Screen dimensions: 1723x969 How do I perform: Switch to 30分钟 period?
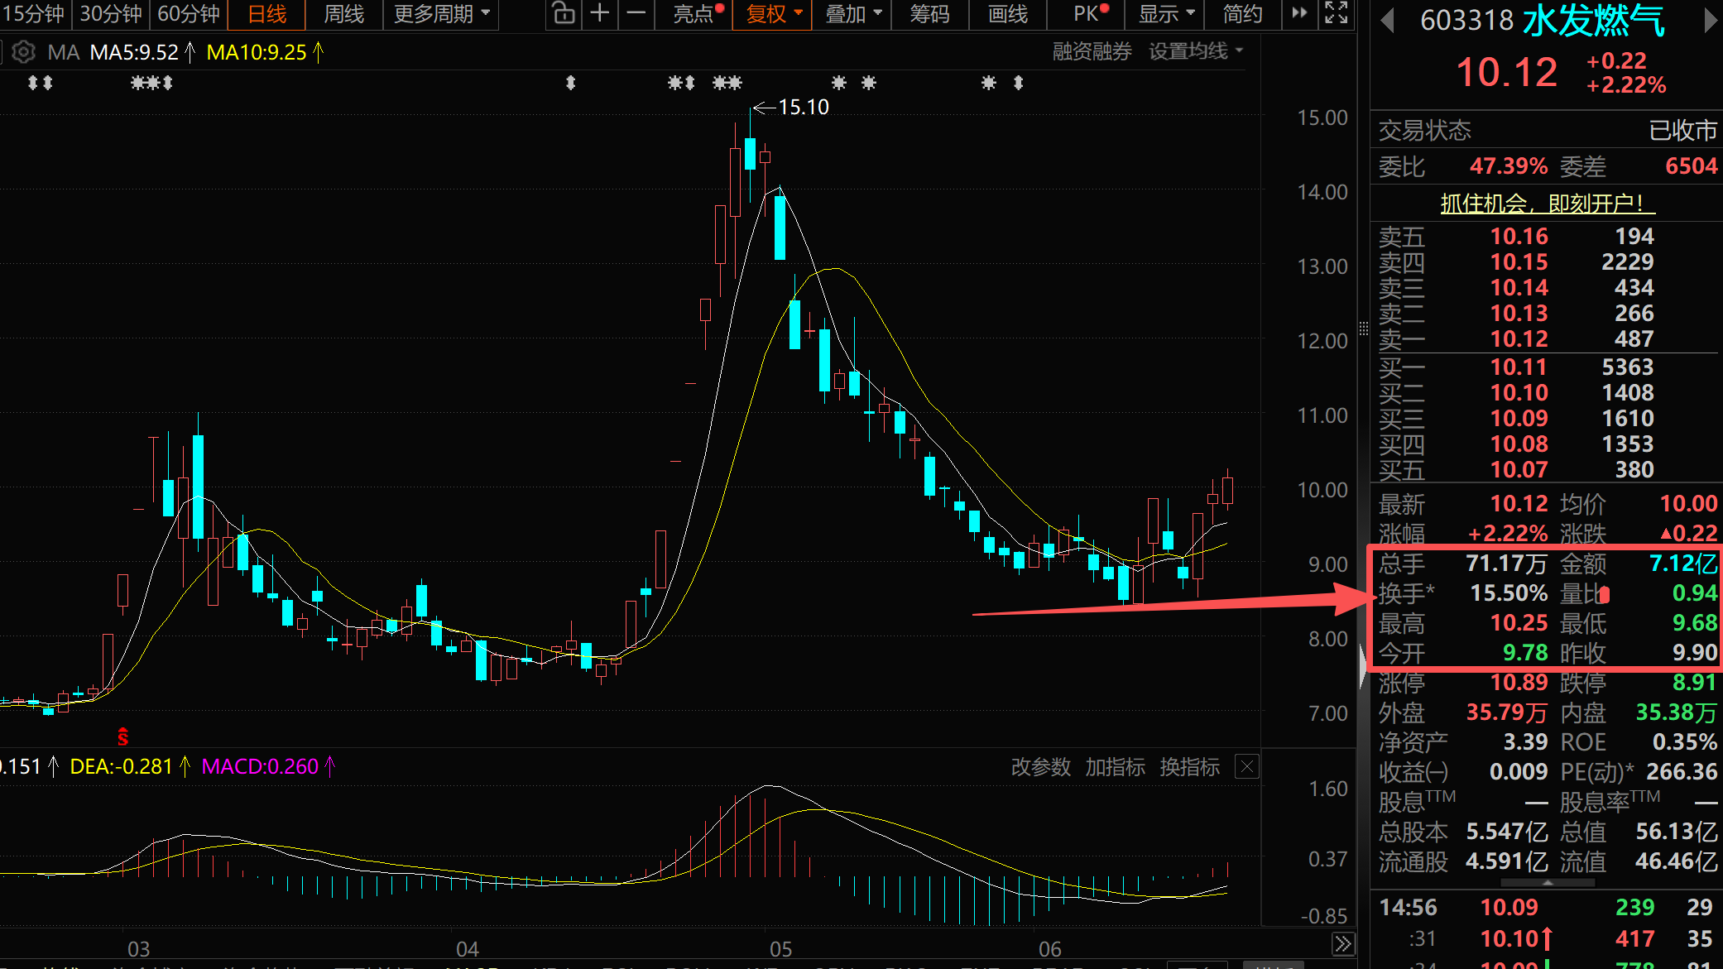point(110,14)
